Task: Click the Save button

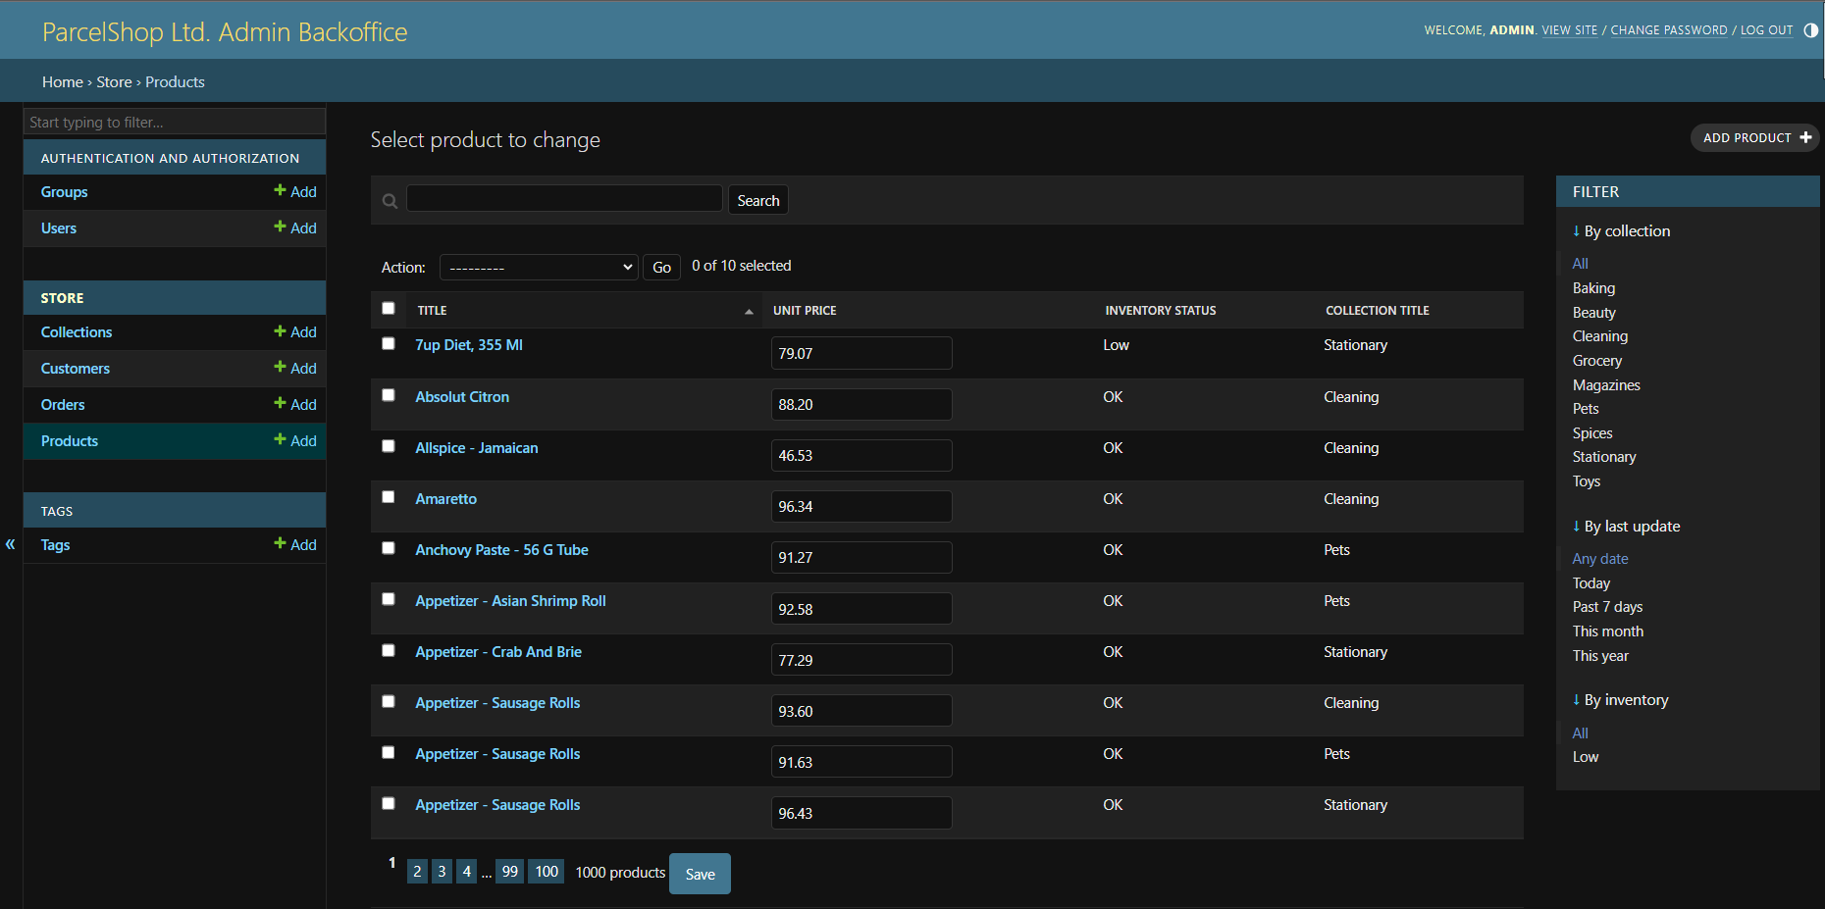Action: 700,874
